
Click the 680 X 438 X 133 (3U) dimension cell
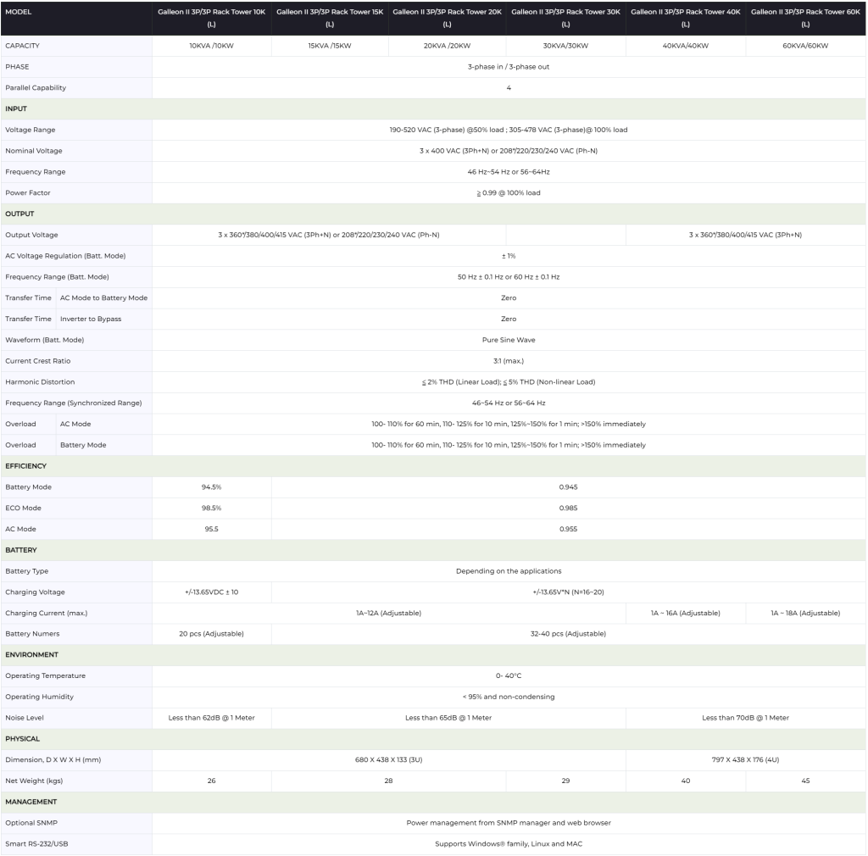coord(388,760)
